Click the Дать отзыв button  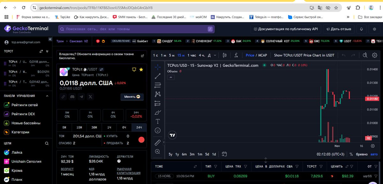pyautogui.click(x=339, y=29)
